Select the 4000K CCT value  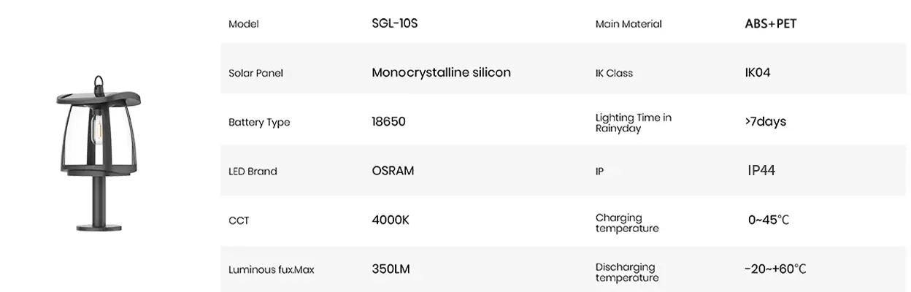coord(391,220)
